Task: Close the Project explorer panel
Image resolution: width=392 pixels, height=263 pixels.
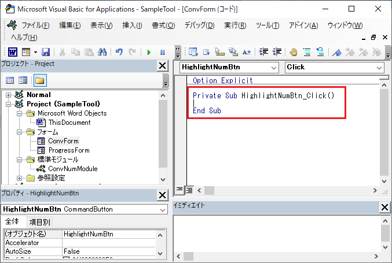Action: pos(162,66)
